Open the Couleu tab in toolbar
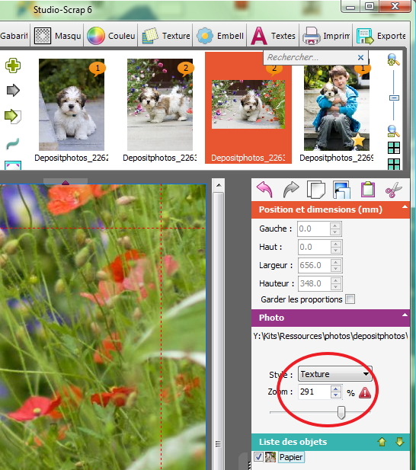Image resolution: width=416 pixels, height=470 pixels. point(111,36)
